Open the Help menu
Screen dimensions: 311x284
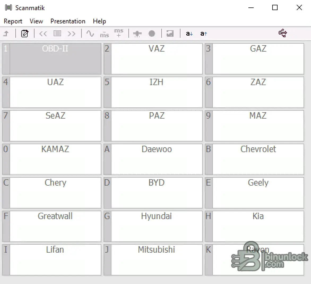pyautogui.click(x=99, y=21)
